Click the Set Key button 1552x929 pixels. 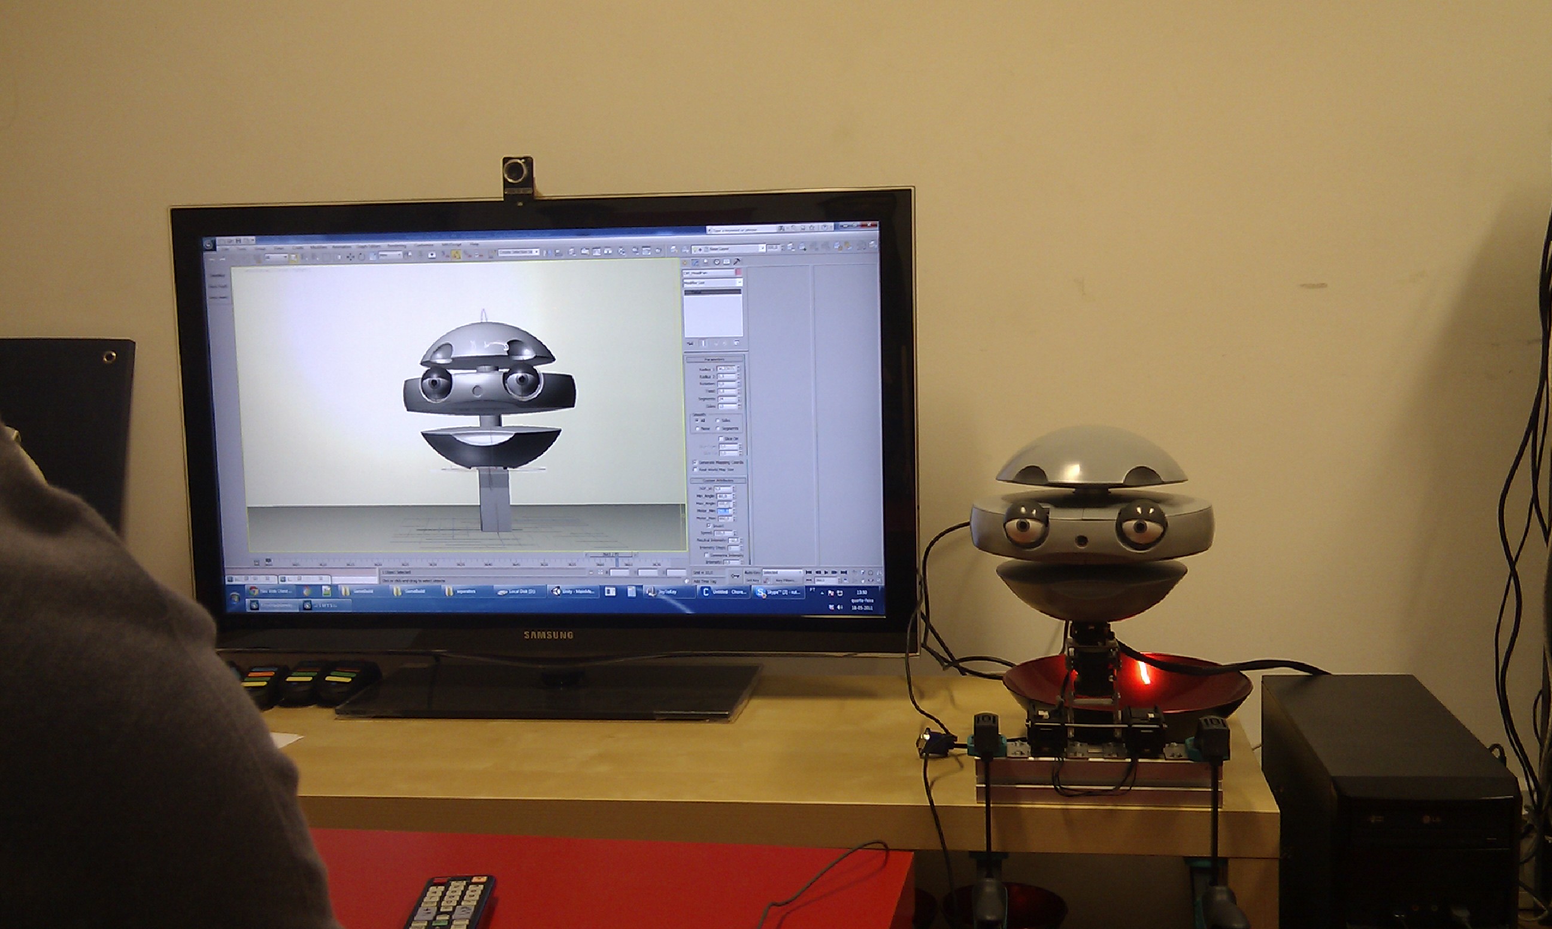(753, 580)
